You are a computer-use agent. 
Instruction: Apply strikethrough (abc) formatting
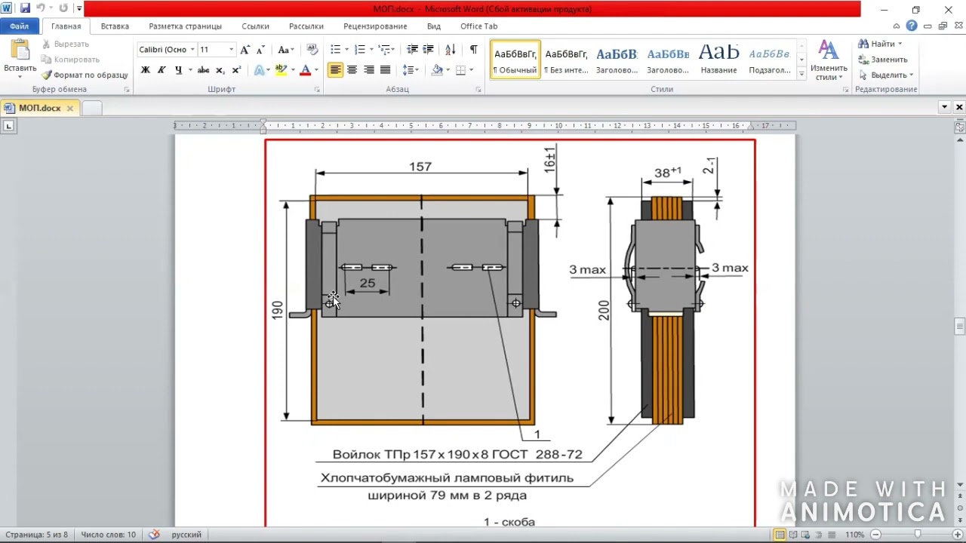click(203, 69)
